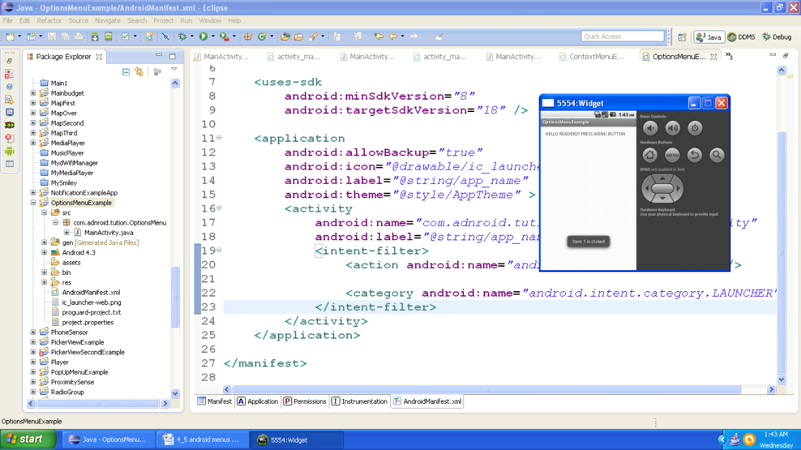Switch to the Permissions manifest tab

pyautogui.click(x=305, y=402)
